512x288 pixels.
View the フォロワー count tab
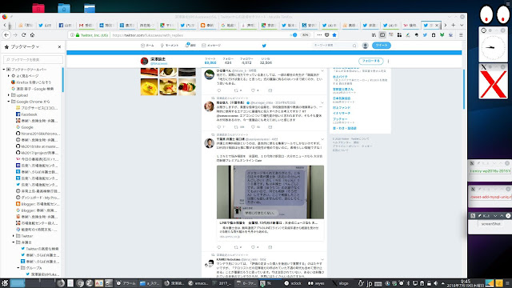[246, 61]
